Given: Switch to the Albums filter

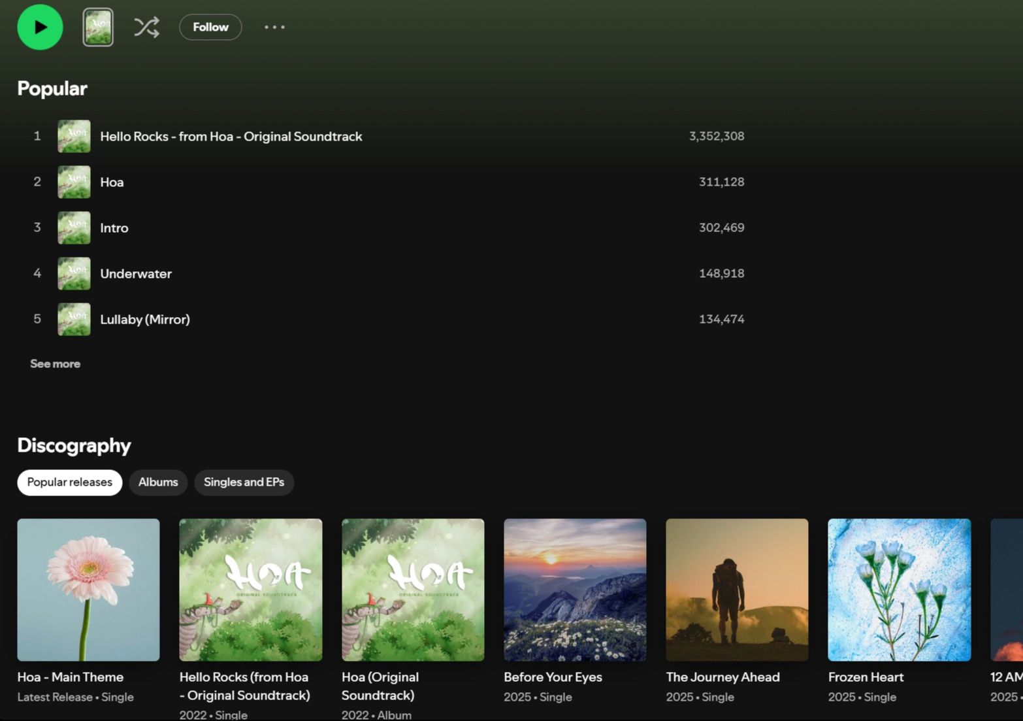Looking at the screenshot, I should [158, 482].
